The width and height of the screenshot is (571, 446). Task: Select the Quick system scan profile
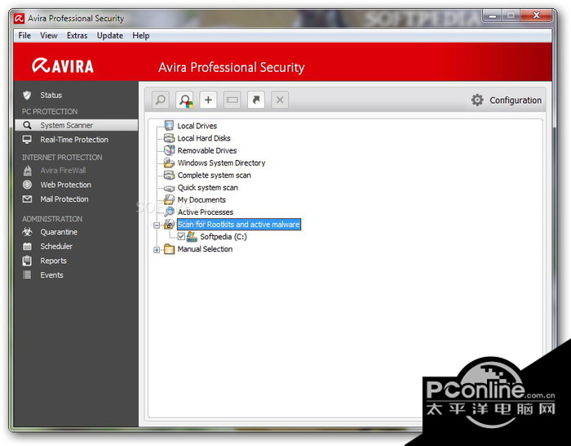pos(207,187)
